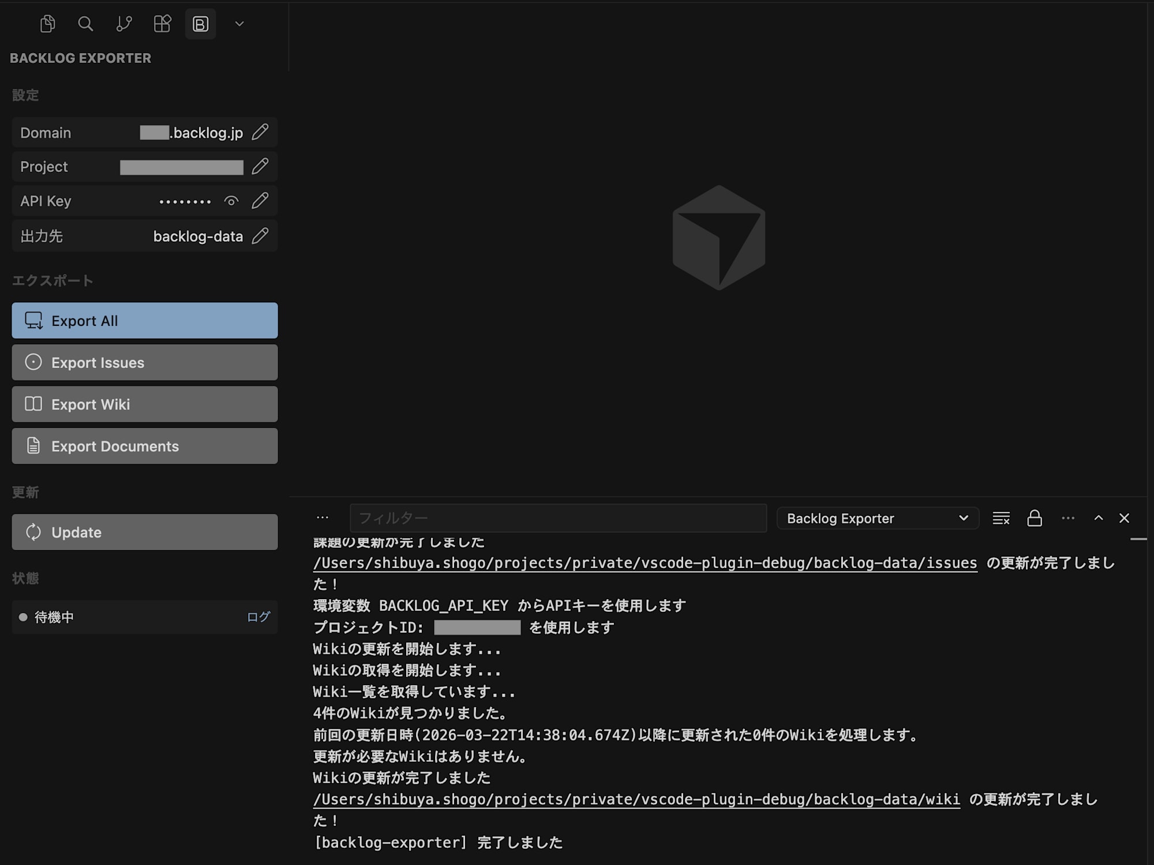Click inside the フィルター input field
Screen dimensions: 1154x865
pos(557,518)
